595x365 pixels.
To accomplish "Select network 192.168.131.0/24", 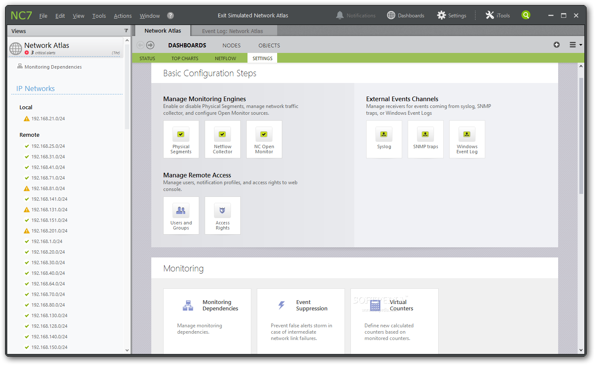I will (x=49, y=210).
